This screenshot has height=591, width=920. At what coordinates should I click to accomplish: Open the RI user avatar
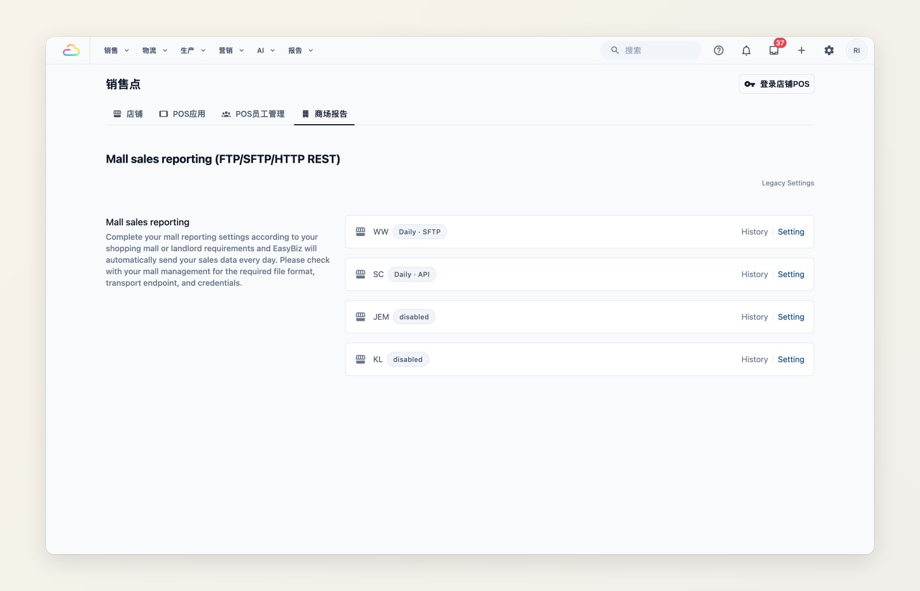coord(857,51)
